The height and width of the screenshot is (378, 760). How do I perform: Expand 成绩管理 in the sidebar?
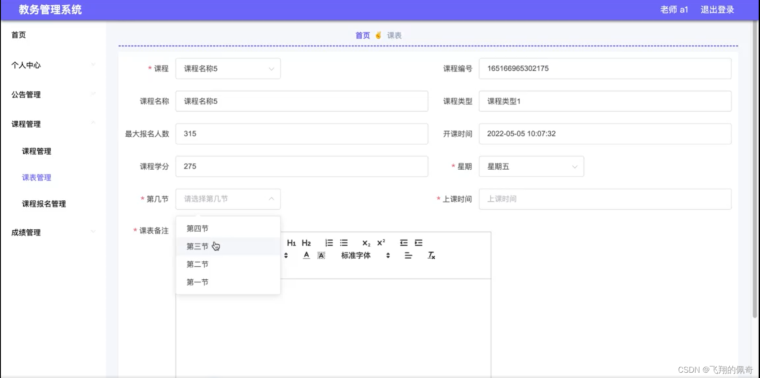tap(53, 232)
